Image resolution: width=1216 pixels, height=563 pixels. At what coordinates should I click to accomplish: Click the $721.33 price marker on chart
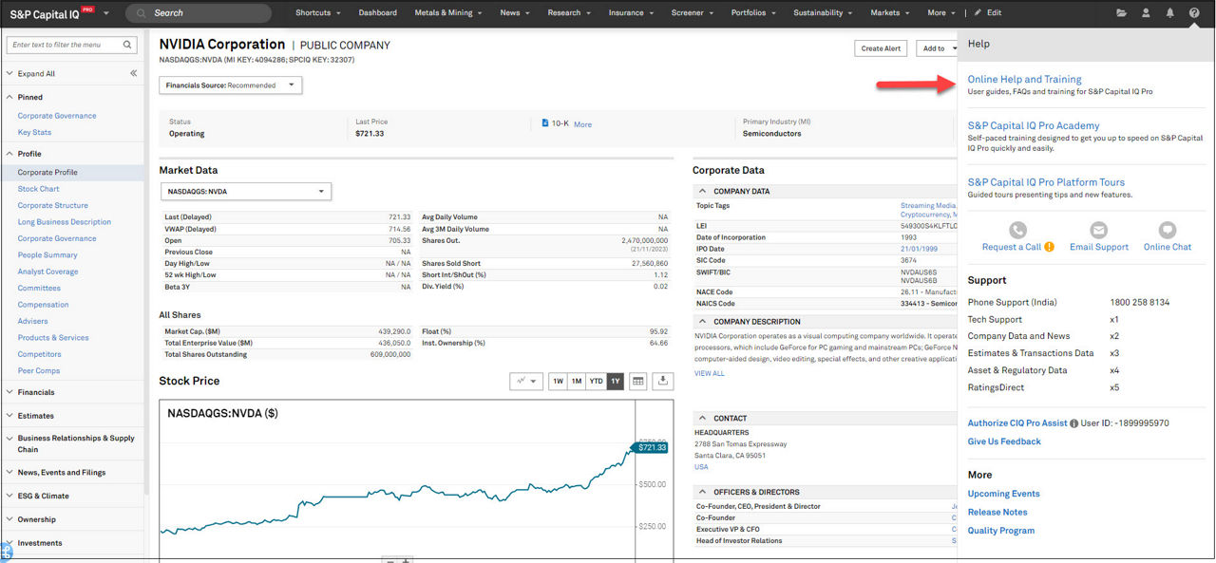[651, 447]
